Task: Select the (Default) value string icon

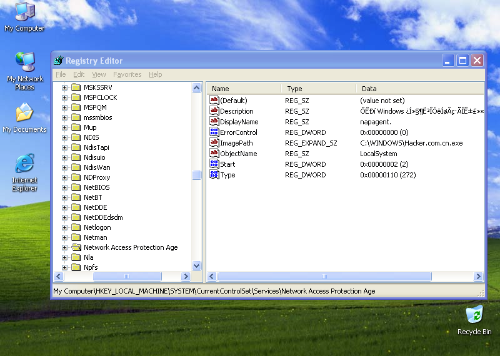Action: (214, 100)
